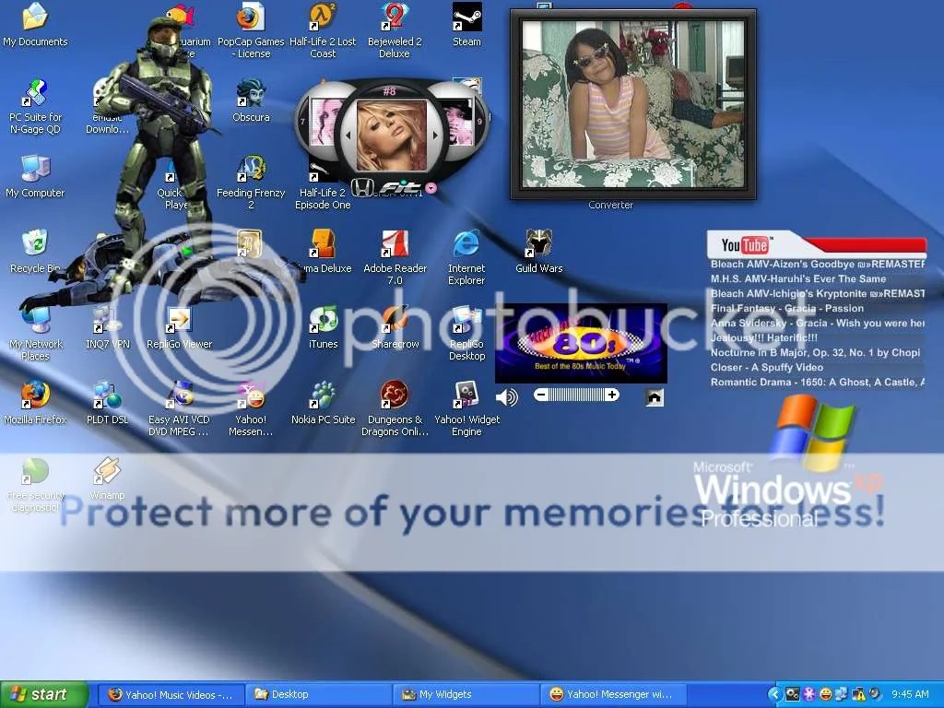Switch to My Widgets taskbar button
Image resolution: width=944 pixels, height=708 pixels.
pos(466,694)
